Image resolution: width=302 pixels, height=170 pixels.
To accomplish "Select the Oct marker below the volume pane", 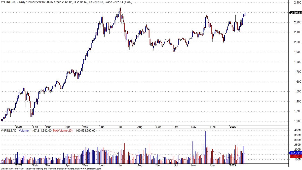I will (176, 165).
